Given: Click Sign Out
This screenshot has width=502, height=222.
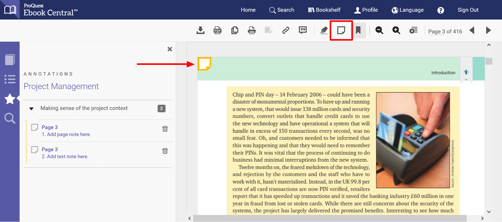Looking at the screenshot, I should point(468,10).
